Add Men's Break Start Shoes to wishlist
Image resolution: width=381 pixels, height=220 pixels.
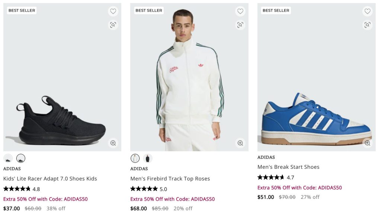click(x=367, y=11)
